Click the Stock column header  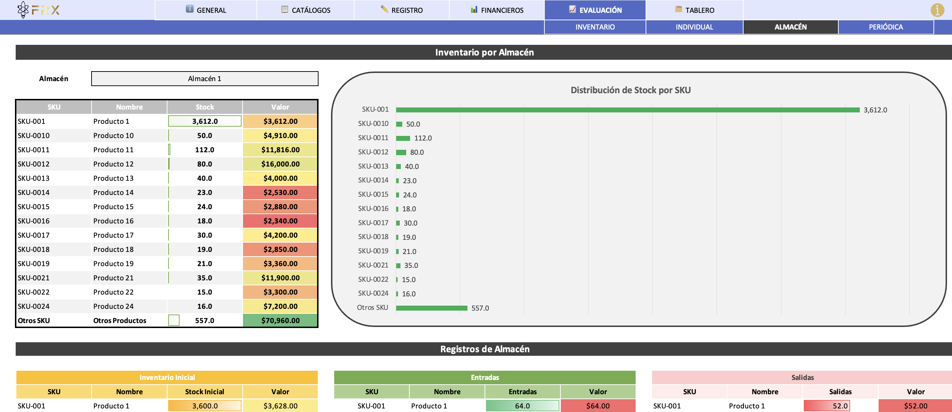point(205,107)
